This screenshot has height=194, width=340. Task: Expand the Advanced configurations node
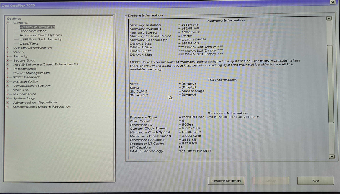[x=7, y=103]
